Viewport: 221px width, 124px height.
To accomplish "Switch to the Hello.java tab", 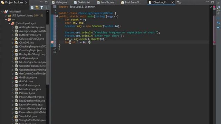I will click(60, 2).
